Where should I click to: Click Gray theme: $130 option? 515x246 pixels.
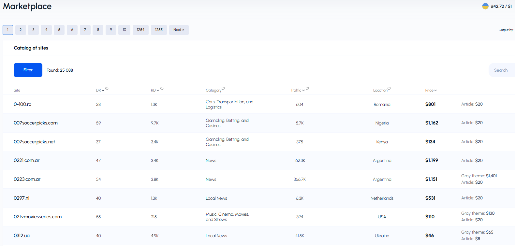point(478,213)
